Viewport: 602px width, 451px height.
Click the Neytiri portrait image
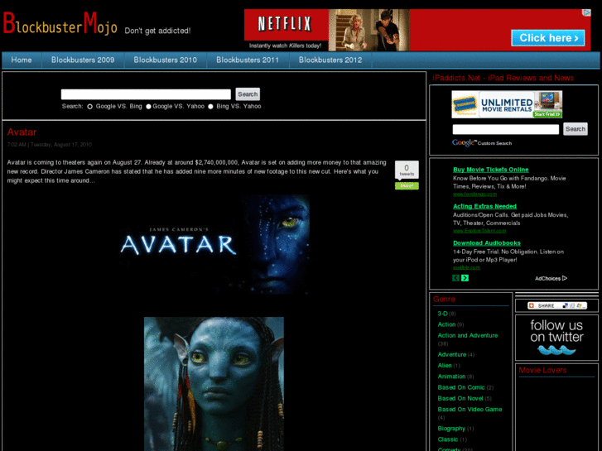(214, 384)
